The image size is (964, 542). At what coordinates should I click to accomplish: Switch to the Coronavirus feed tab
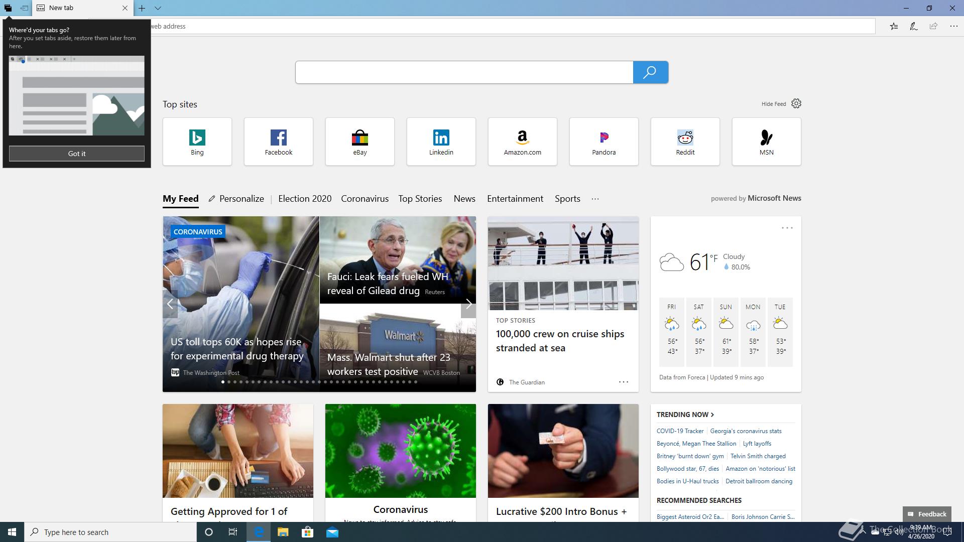pyautogui.click(x=365, y=199)
